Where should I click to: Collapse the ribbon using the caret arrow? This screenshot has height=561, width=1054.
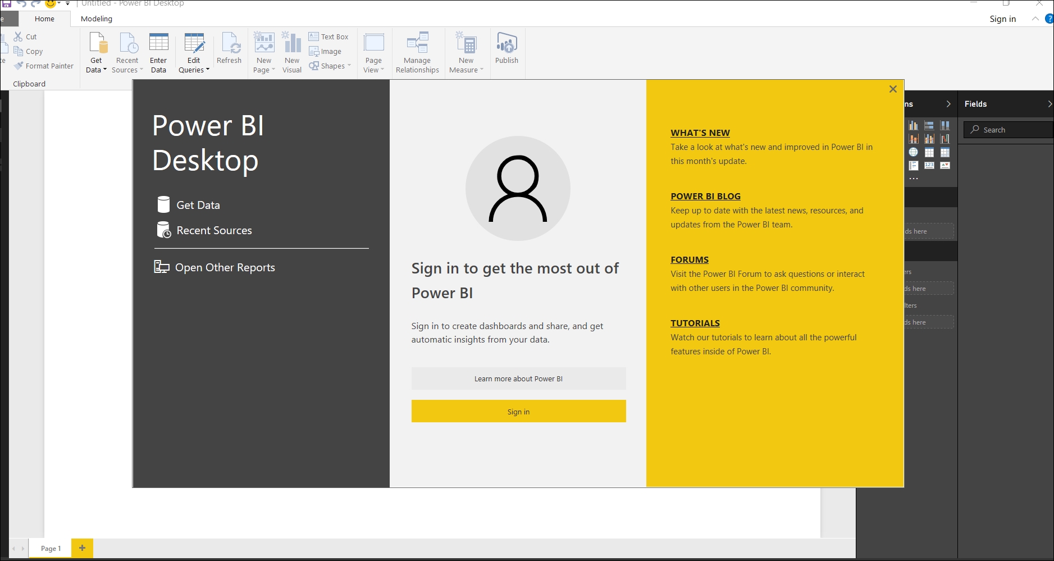click(x=1035, y=19)
